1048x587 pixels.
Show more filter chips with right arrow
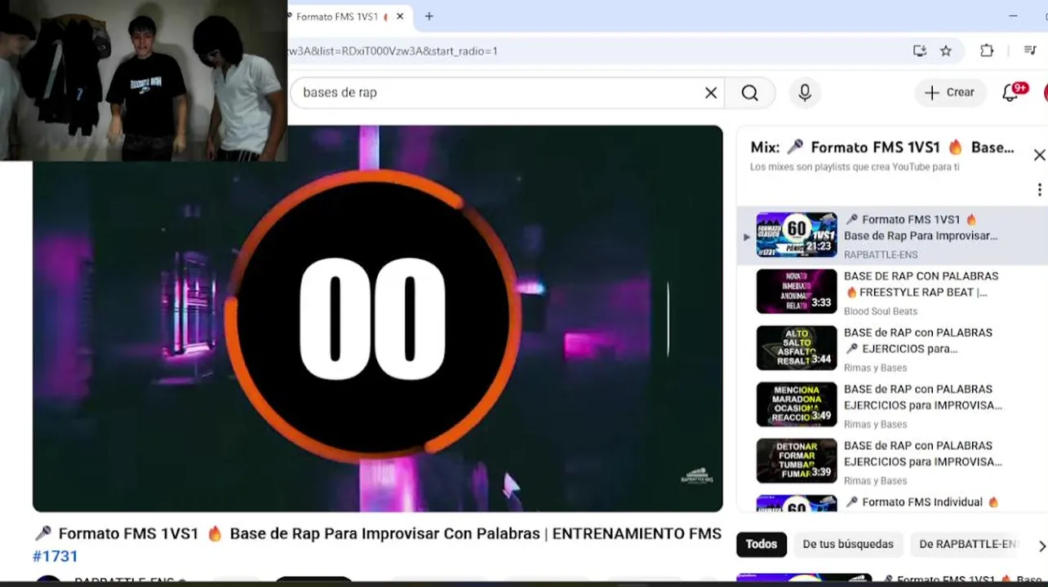1041,545
